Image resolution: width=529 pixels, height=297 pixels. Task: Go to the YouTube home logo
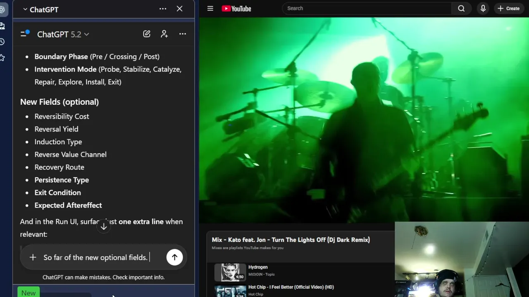pos(236,8)
